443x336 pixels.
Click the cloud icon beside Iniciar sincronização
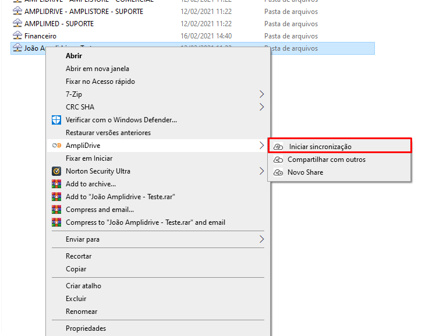coord(278,147)
